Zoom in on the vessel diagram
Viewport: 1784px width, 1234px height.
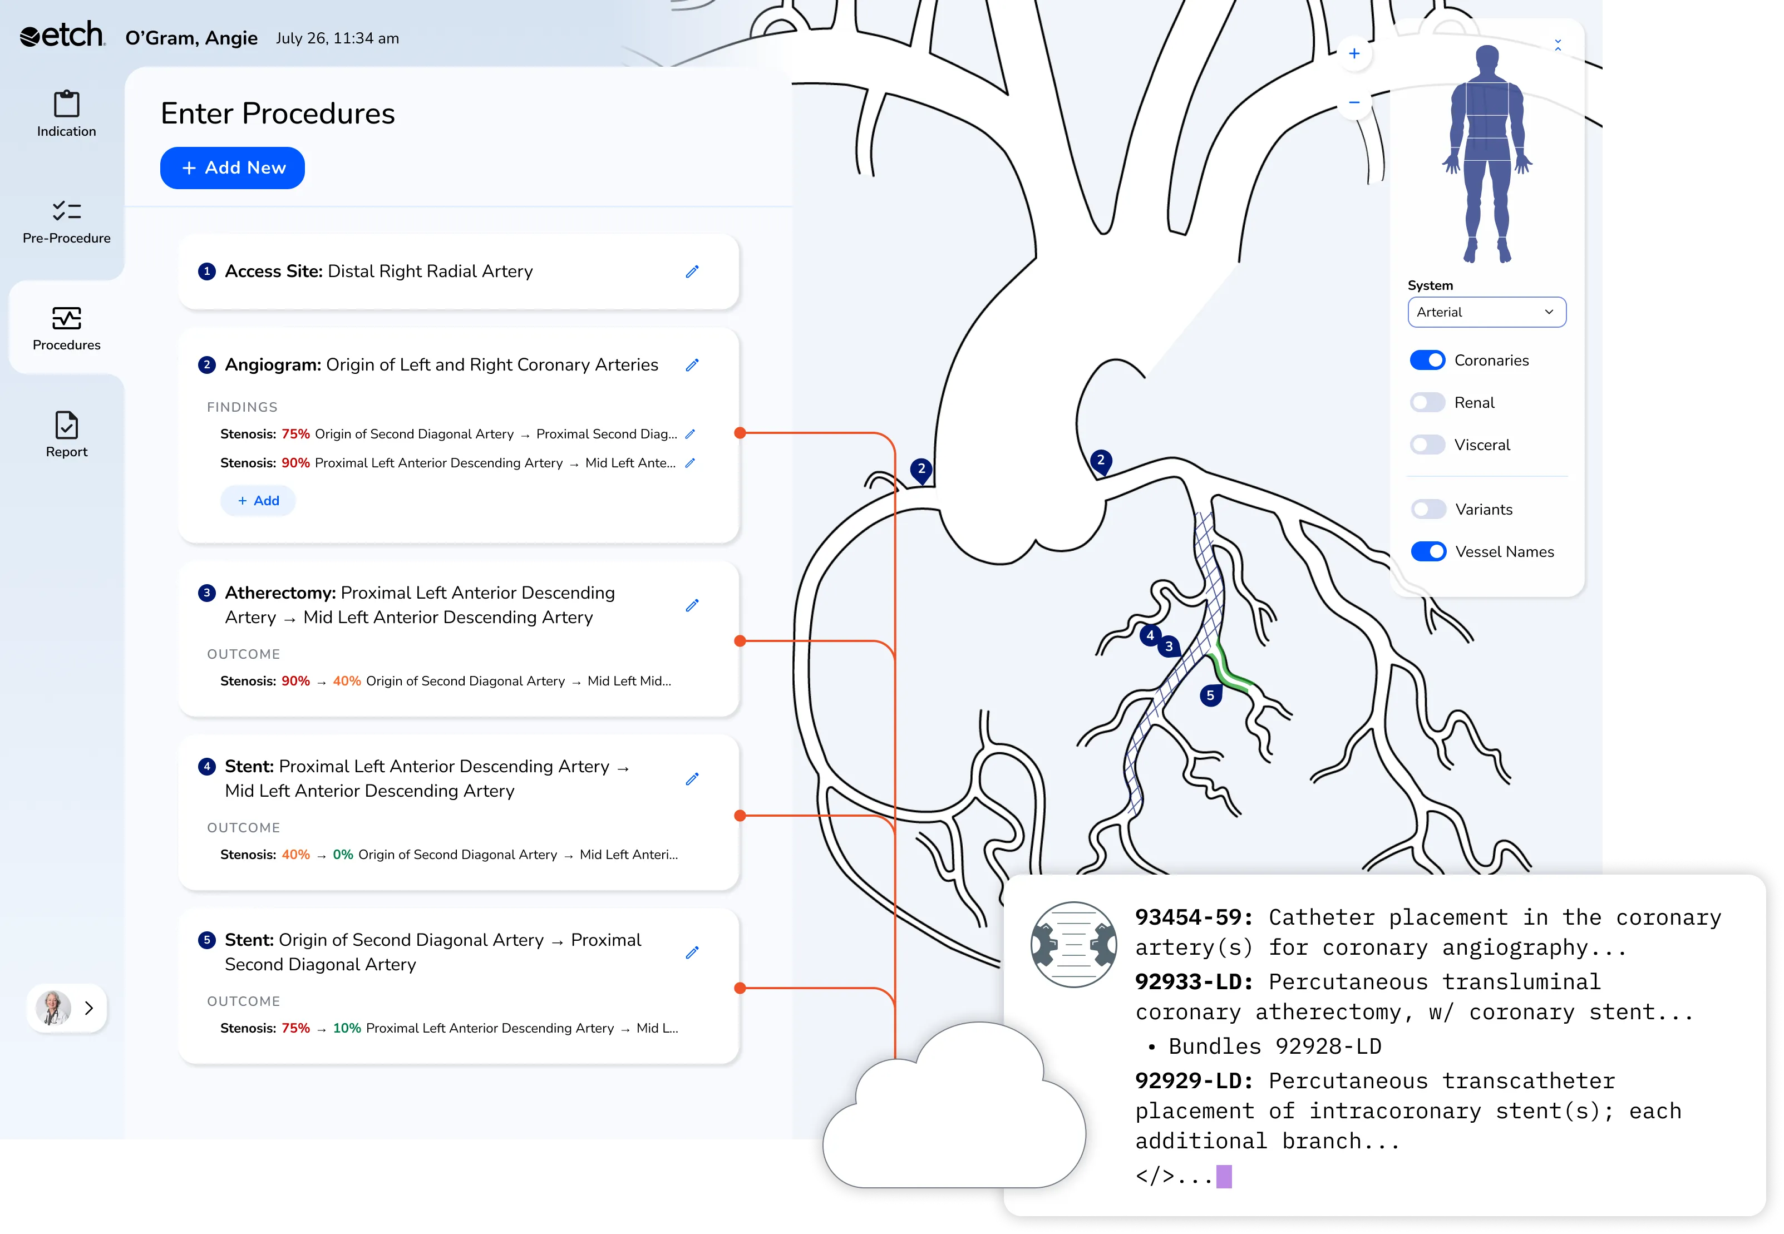pos(1354,53)
